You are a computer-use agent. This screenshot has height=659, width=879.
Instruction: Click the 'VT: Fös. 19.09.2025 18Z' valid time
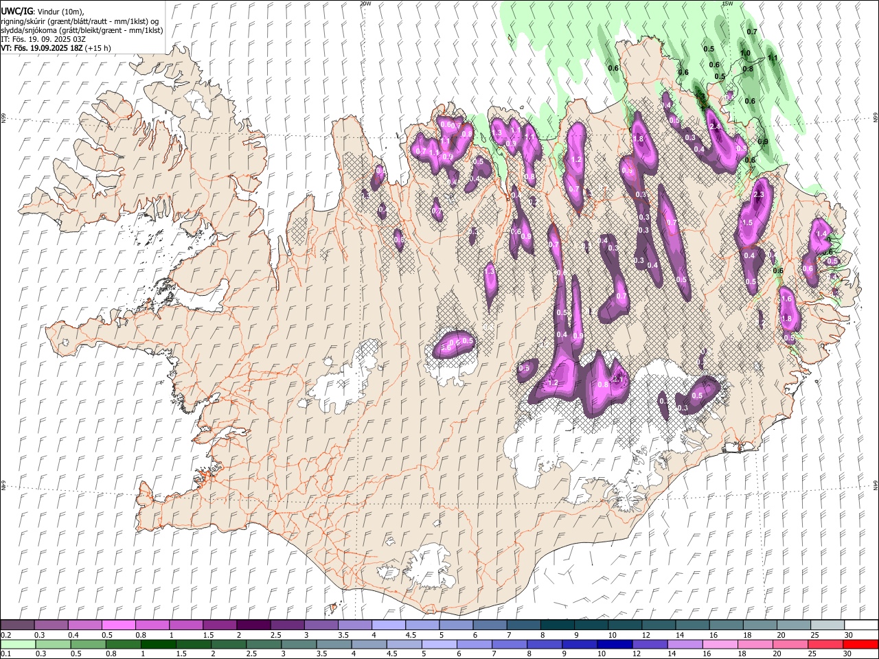42,48
